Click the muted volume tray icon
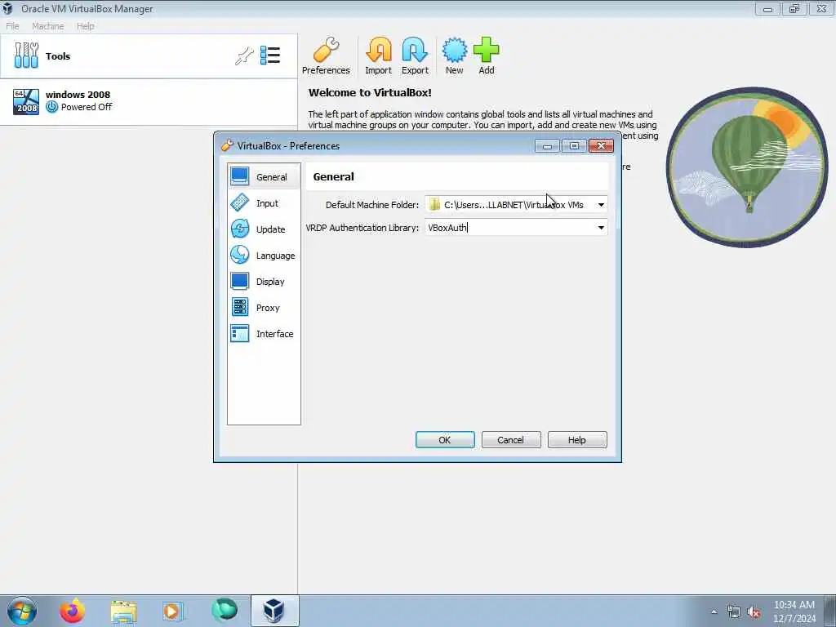 pos(754,612)
